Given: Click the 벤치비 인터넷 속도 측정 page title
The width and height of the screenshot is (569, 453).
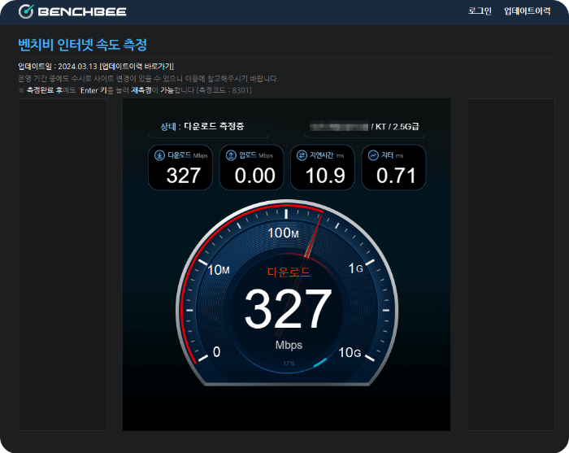Looking at the screenshot, I should tap(82, 45).
